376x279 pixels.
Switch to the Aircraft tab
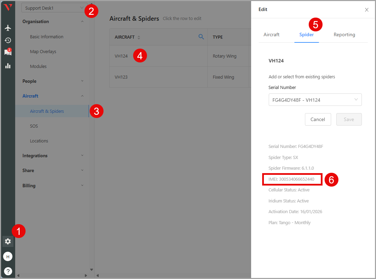[x=271, y=34]
